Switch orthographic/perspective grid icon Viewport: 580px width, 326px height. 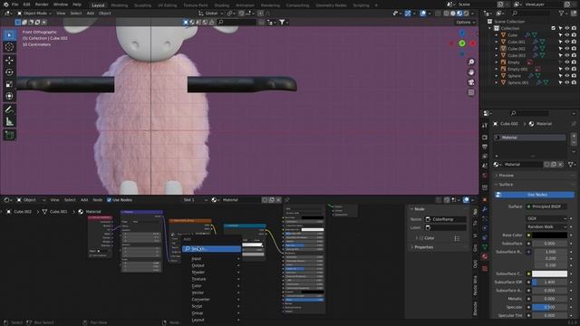click(471, 92)
